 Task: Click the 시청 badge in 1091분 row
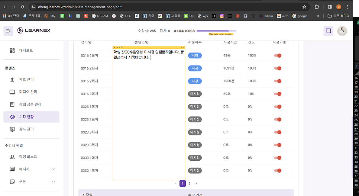195,68
